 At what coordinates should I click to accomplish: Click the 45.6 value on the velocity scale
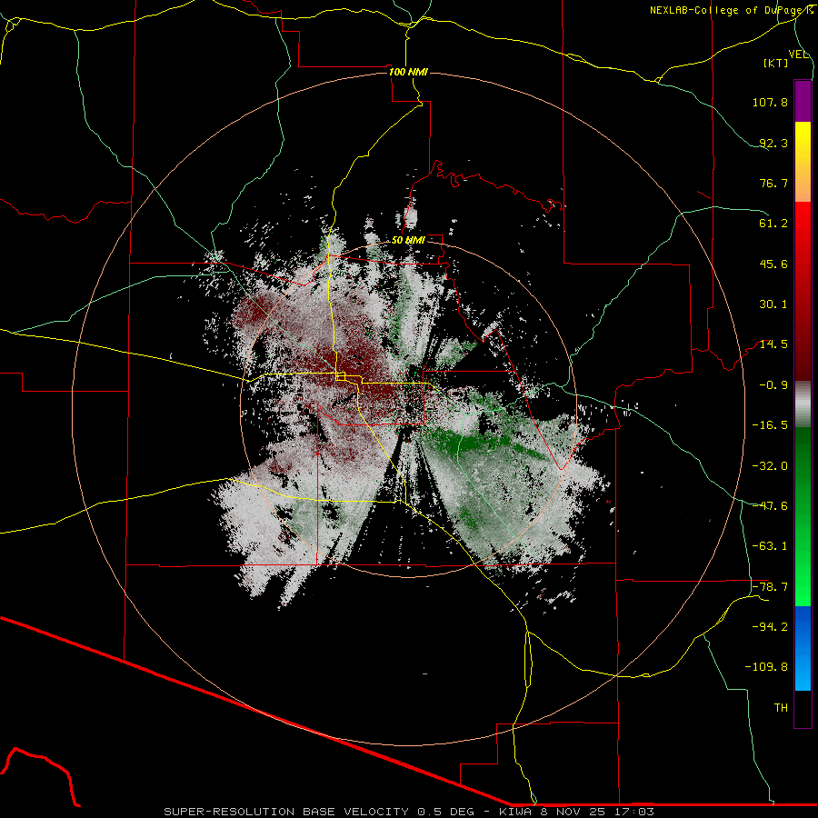pyautogui.click(x=773, y=264)
